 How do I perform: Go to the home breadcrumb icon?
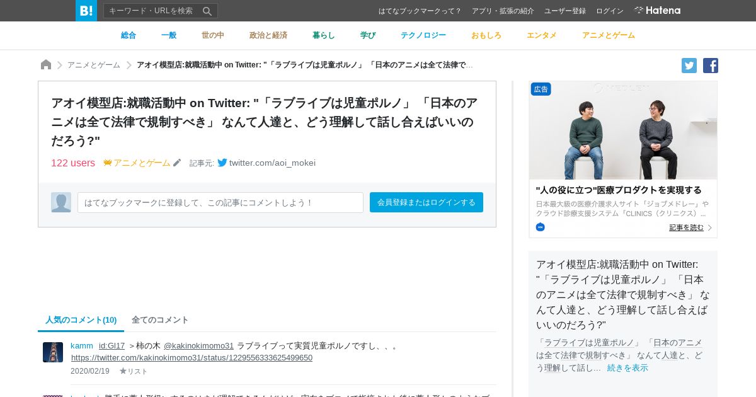tap(46, 65)
